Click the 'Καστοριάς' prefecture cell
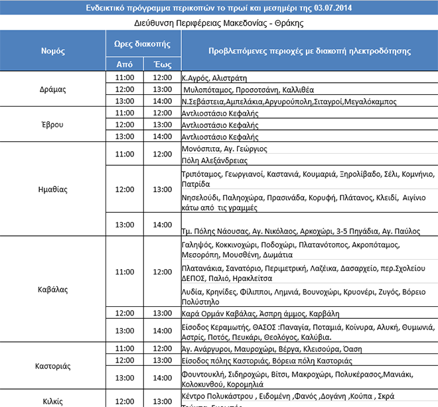Image resolution: width=438 pixels, height=407 pixels. click(x=52, y=366)
